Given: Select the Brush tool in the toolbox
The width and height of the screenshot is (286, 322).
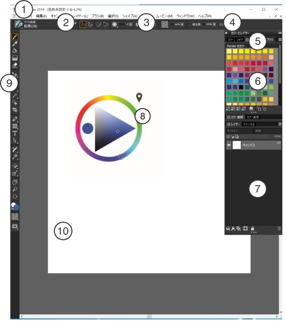Looking at the screenshot, I should pos(15,36).
